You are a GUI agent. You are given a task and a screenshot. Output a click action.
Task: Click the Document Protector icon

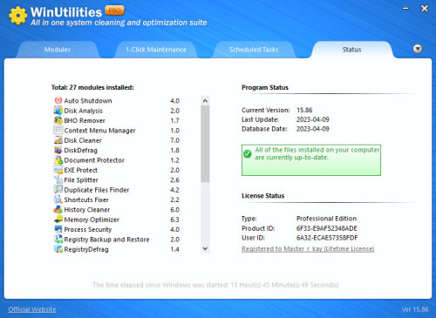pos(58,159)
